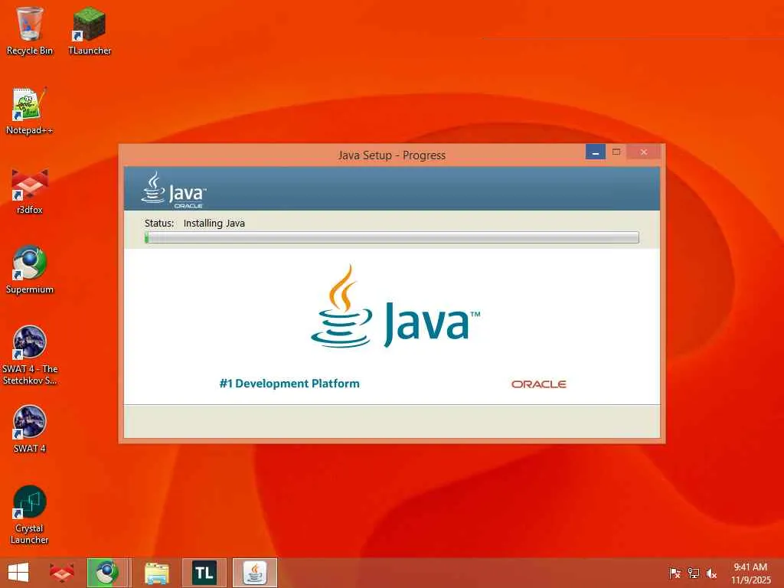784x588 pixels.
Task: Open File Explorer from the taskbar
Action: pyautogui.click(x=156, y=573)
